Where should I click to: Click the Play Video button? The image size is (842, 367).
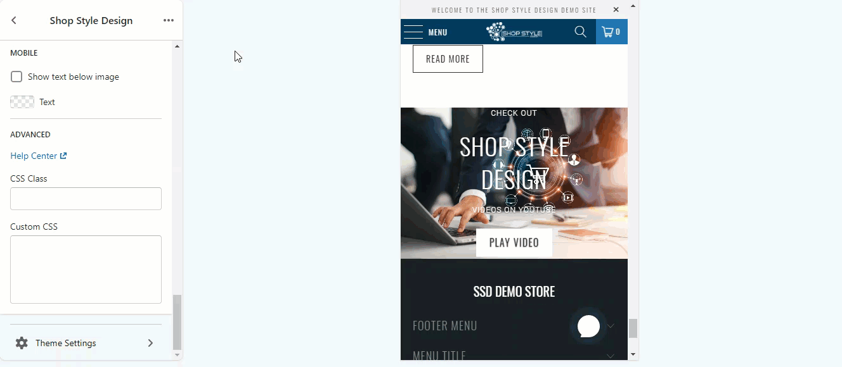(514, 243)
